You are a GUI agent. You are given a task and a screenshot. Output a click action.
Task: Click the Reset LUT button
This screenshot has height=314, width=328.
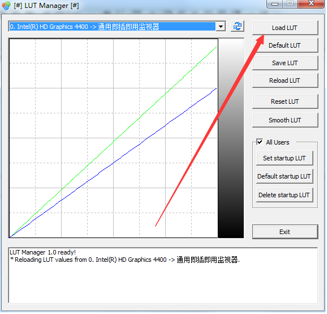(x=285, y=101)
